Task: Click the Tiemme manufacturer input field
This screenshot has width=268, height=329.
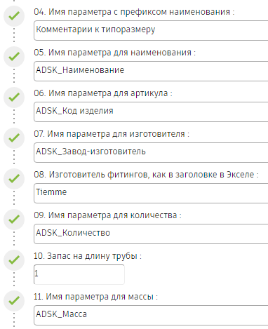Action: (x=151, y=193)
